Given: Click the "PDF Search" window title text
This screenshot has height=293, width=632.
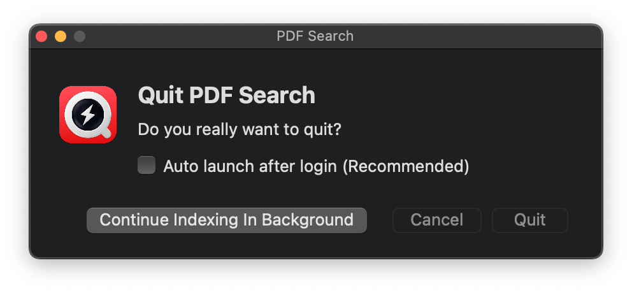Looking at the screenshot, I should click(315, 36).
